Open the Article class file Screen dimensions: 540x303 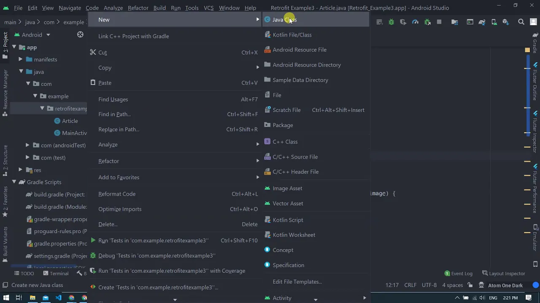pos(70,121)
